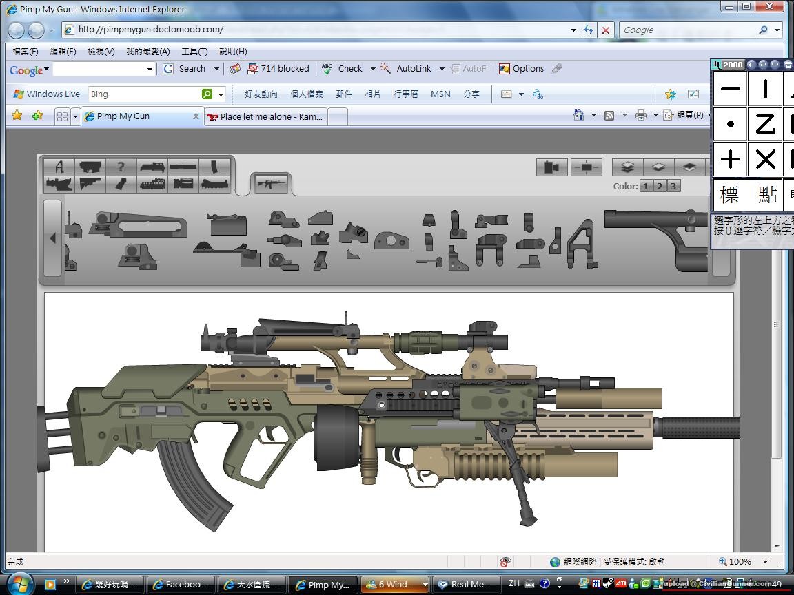Choose the barrel parts category icon
Image resolution: width=794 pixels, height=595 pixels.
(183, 167)
